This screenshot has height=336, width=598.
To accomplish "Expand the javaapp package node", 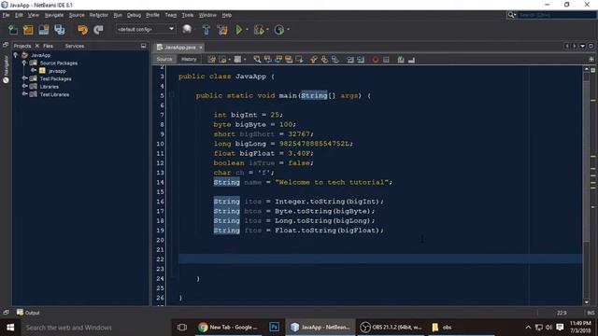I will coord(34,71).
